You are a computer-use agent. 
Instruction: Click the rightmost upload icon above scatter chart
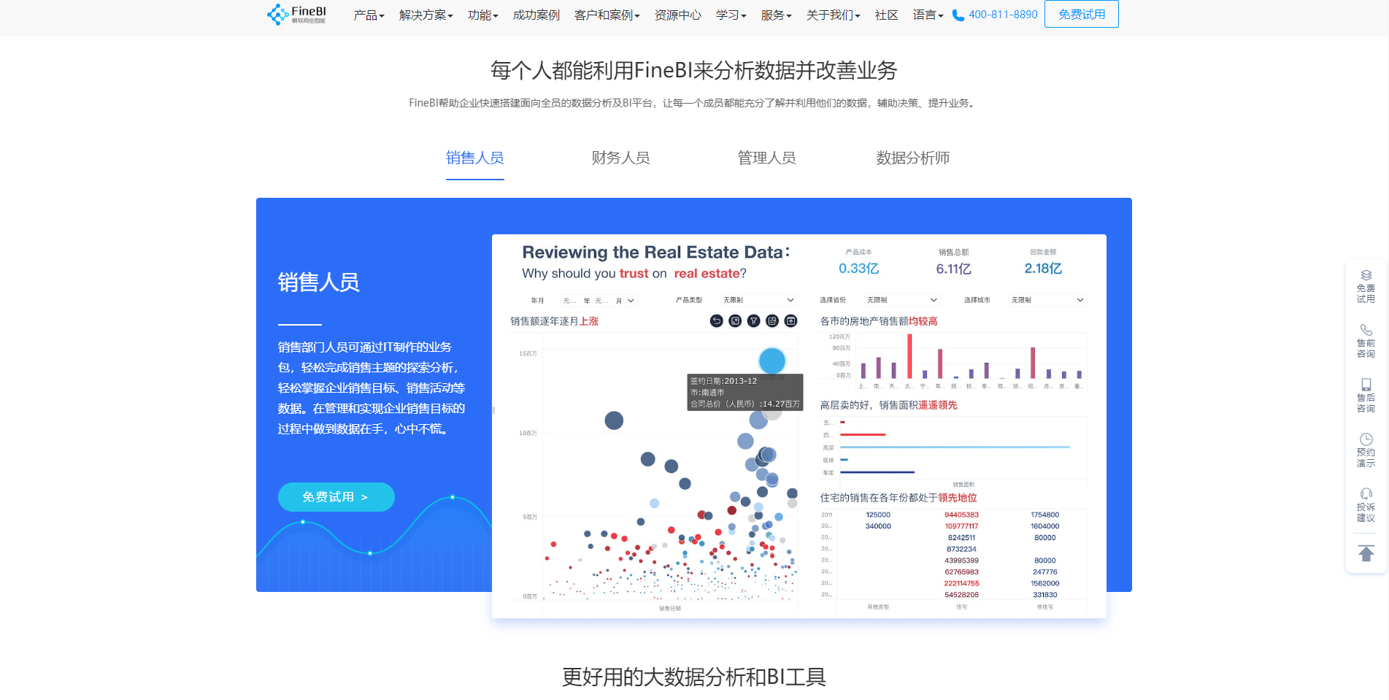point(791,321)
